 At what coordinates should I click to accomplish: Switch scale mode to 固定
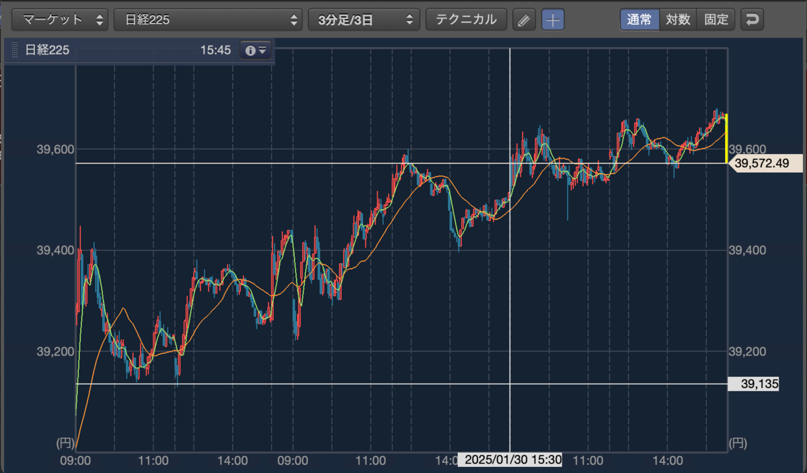(x=716, y=20)
